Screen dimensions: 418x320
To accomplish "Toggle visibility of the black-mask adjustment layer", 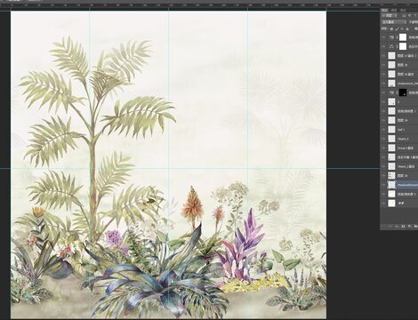I will [384, 92].
